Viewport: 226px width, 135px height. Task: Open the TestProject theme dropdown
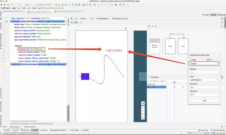103,19
